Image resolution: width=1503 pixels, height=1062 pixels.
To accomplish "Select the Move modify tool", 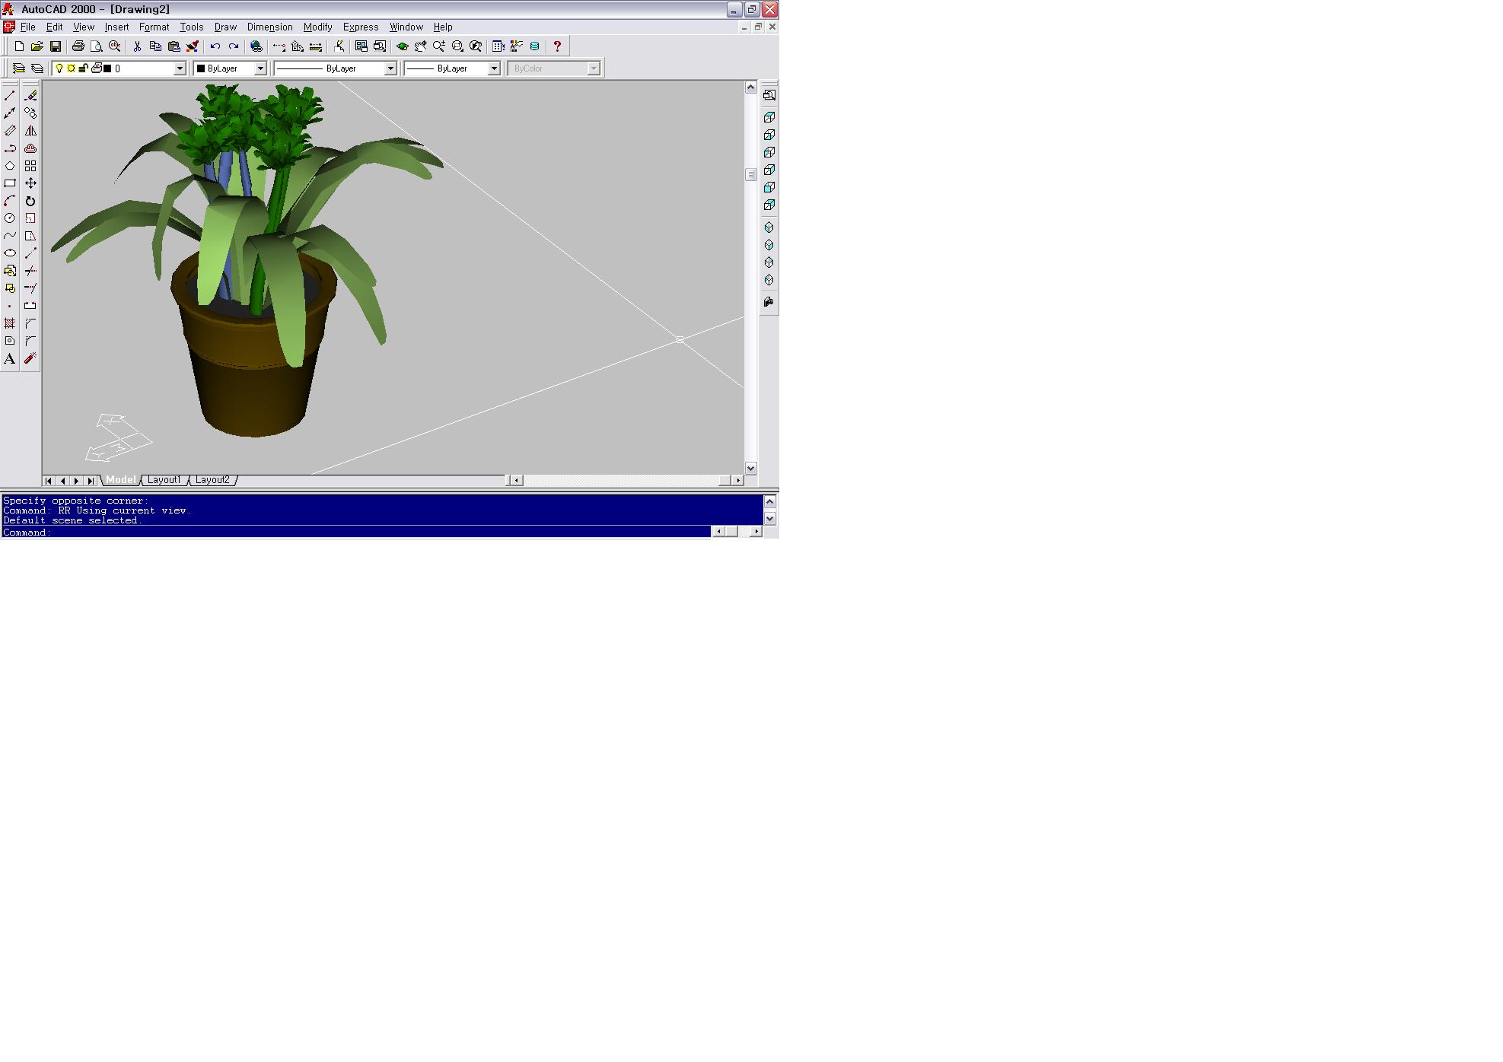I will [x=30, y=183].
